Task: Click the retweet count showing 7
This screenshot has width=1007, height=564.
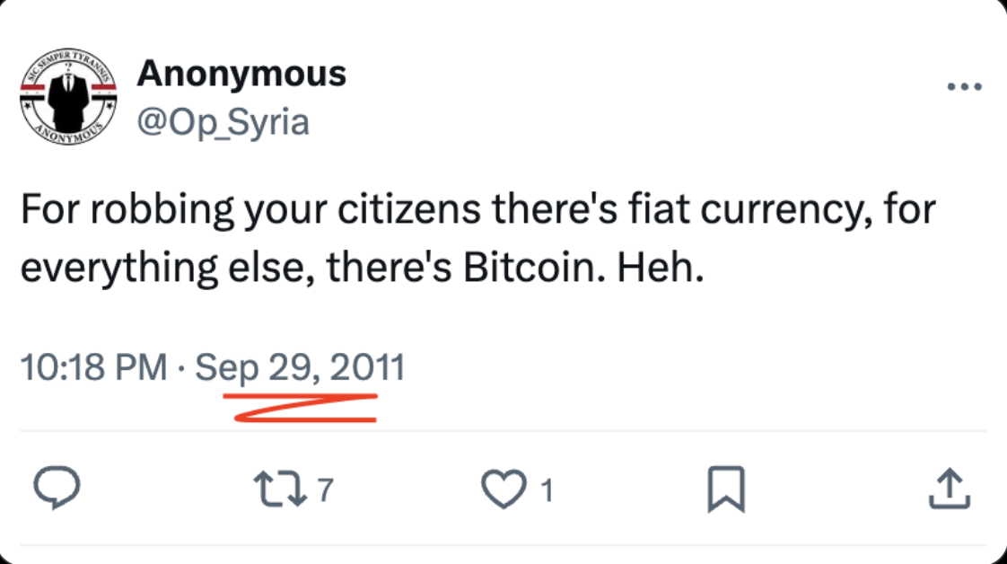Action: 326,490
